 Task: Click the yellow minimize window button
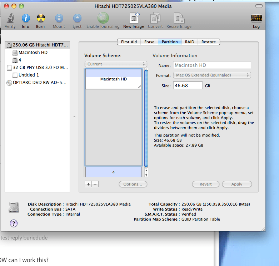tap(14, 6)
